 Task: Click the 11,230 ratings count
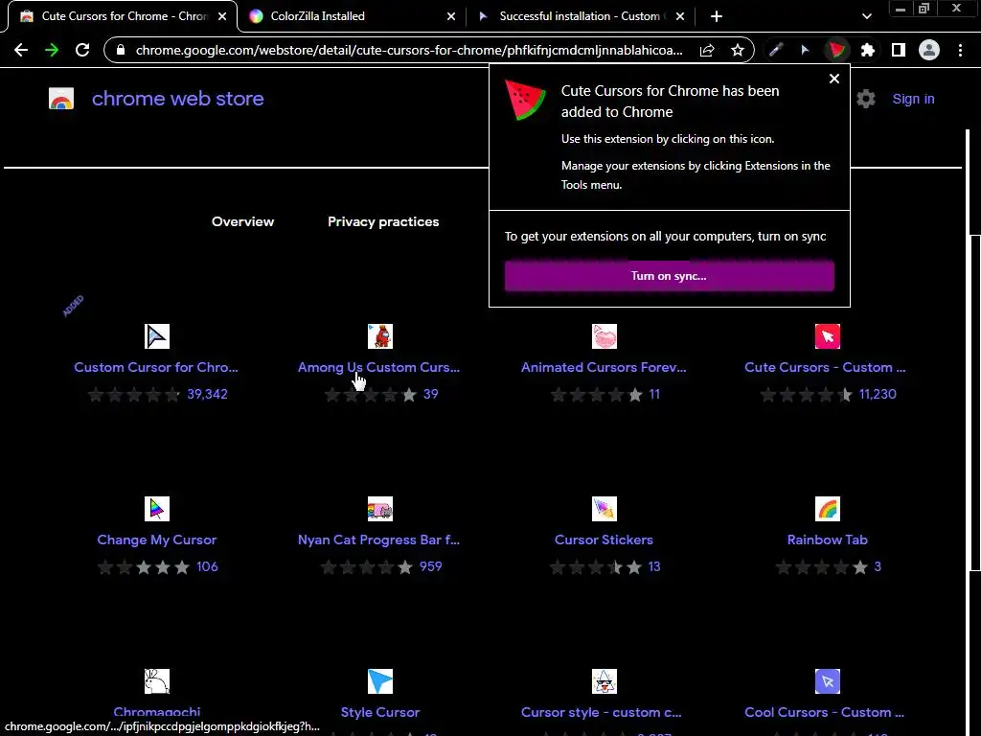tap(878, 394)
